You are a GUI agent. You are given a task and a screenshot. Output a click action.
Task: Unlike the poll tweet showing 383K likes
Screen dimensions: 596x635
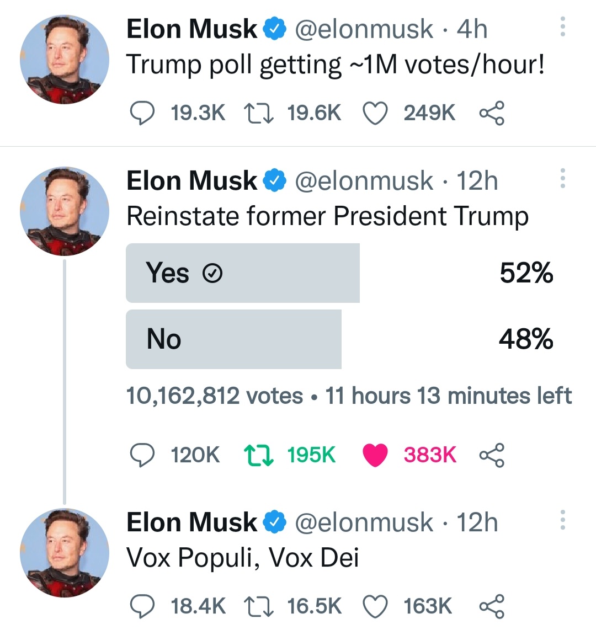tap(375, 455)
